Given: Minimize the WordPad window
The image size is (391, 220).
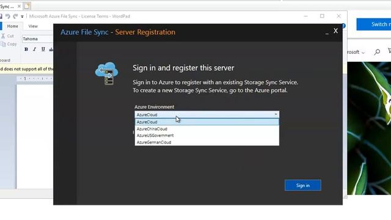Looking at the screenshot, I should pos(305,16).
